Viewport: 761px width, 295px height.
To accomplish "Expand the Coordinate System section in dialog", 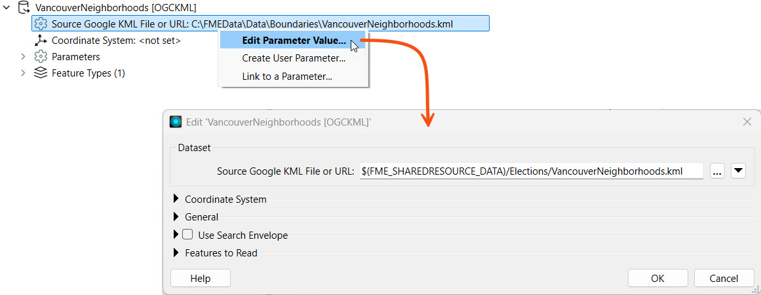I will (x=176, y=199).
